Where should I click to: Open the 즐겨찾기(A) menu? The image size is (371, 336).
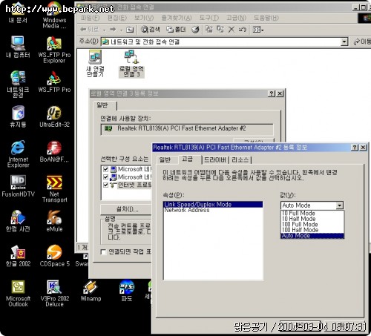tap(177, 18)
